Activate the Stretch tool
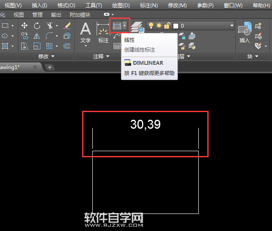The width and height of the screenshot is (272, 231). (x=24, y=46)
